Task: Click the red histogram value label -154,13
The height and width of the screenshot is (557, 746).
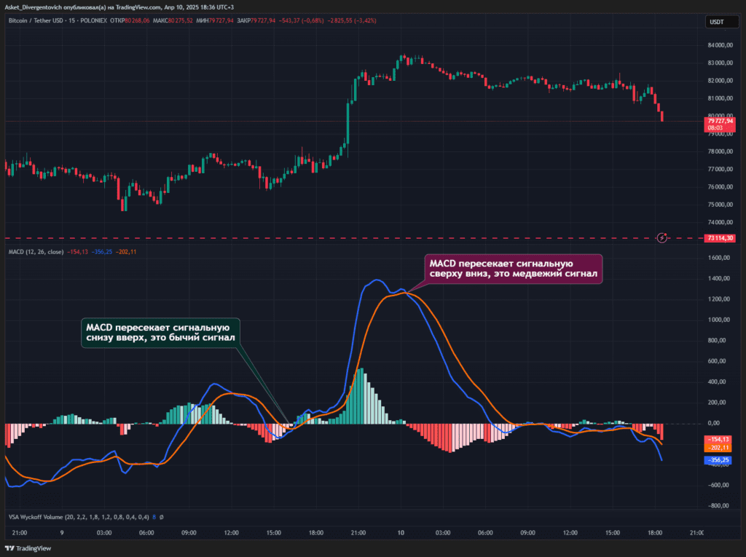Action: point(720,439)
